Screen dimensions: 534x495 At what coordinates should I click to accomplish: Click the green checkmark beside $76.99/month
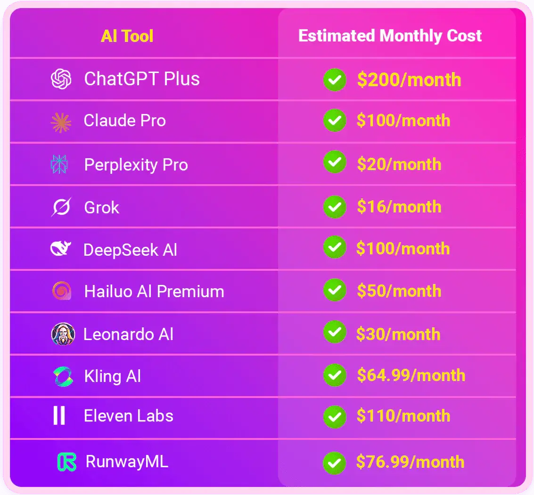[x=334, y=463]
